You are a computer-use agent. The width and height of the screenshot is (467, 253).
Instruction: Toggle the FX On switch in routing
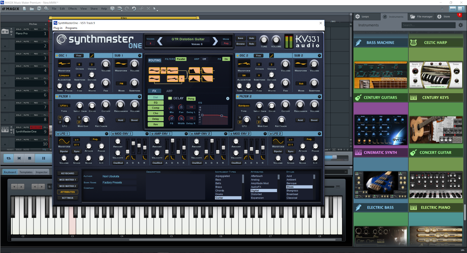(x=226, y=59)
